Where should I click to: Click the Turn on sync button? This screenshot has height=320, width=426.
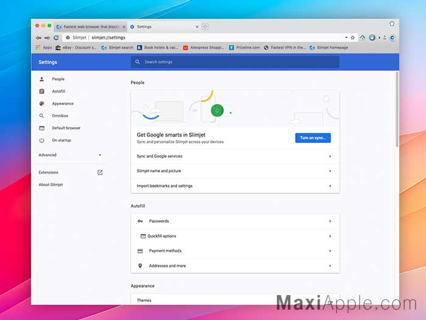313,138
